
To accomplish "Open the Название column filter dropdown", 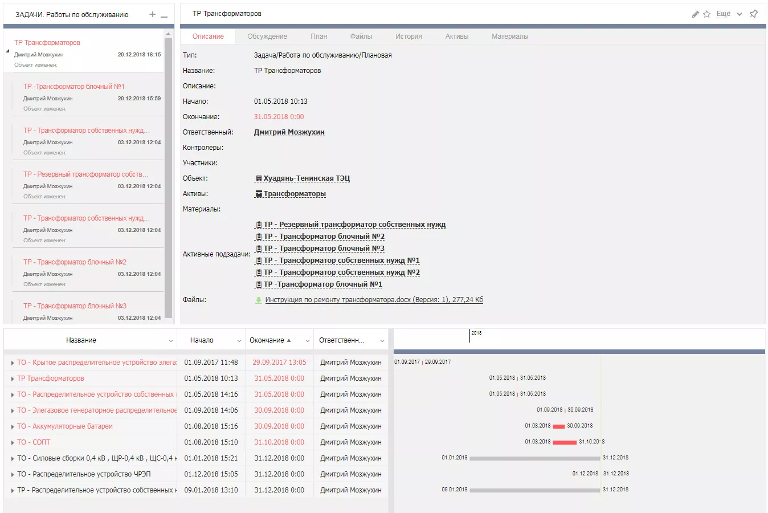I will click(170, 341).
